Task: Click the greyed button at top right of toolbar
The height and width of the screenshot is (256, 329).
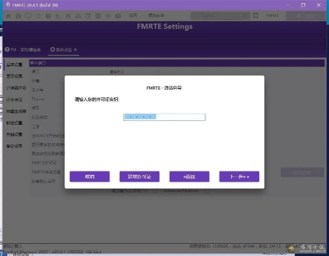Action: coord(305,16)
